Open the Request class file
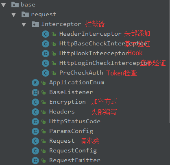The height and width of the screenshot is (165, 170). [x=62, y=141]
